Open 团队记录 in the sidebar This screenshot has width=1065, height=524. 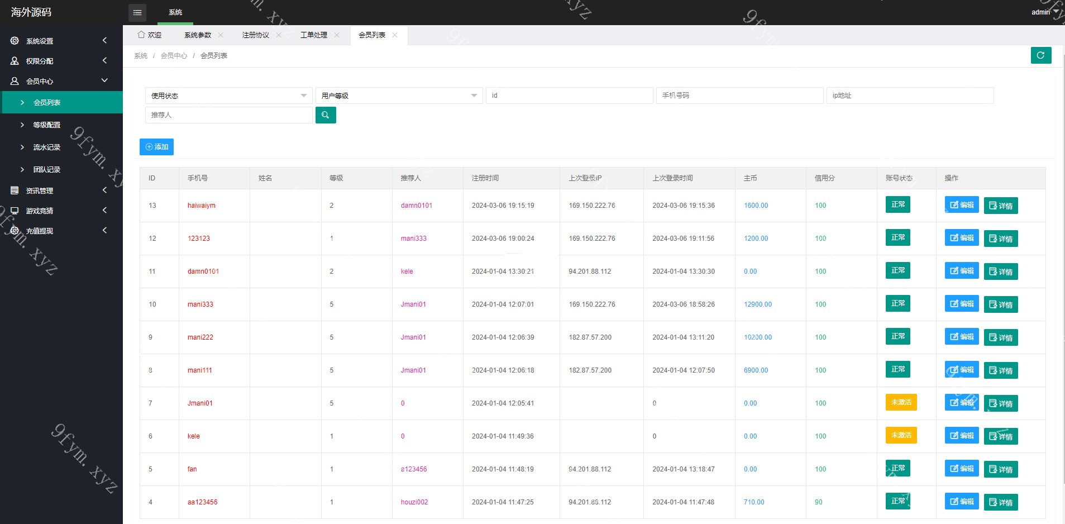[x=61, y=169]
